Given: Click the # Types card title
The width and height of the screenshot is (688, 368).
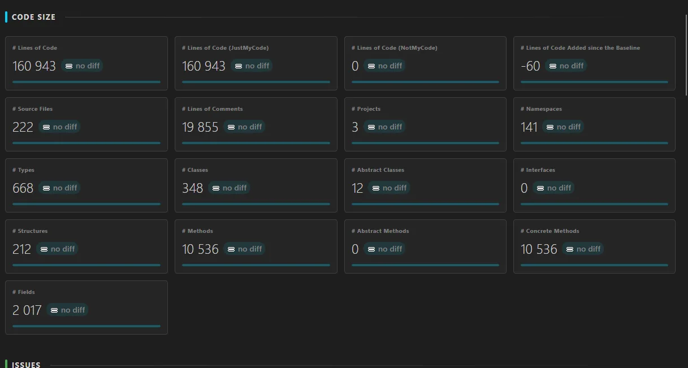Looking at the screenshot, I should pos(23,170).
